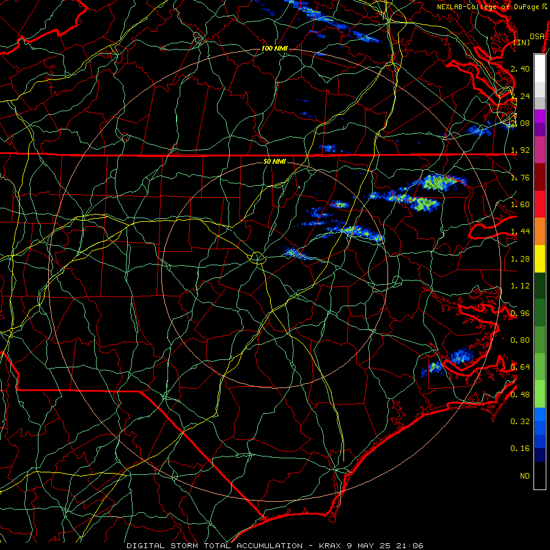550x550 pixels.
Task: Select the navy blue legend swatch
Action: (540, 455)
